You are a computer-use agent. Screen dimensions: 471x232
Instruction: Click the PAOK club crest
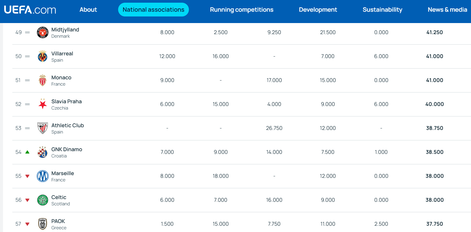tap(43, 224)
